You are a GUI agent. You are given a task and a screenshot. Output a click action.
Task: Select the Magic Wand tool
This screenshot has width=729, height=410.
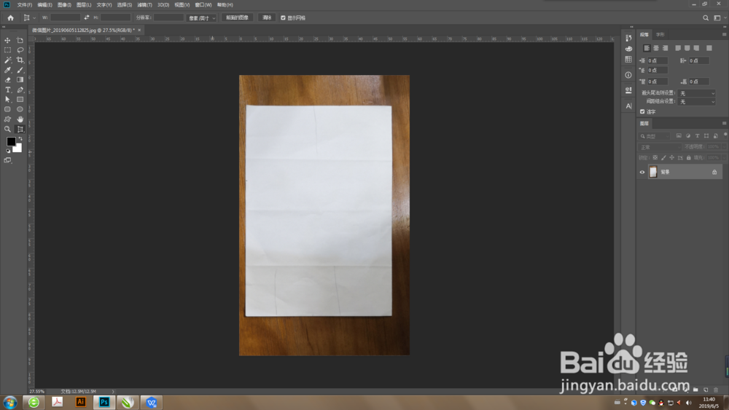tap(7, 60)
